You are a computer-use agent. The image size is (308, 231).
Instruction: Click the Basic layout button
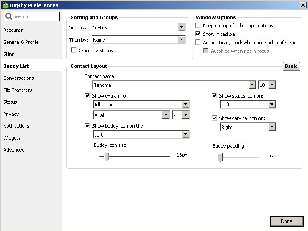291,66
